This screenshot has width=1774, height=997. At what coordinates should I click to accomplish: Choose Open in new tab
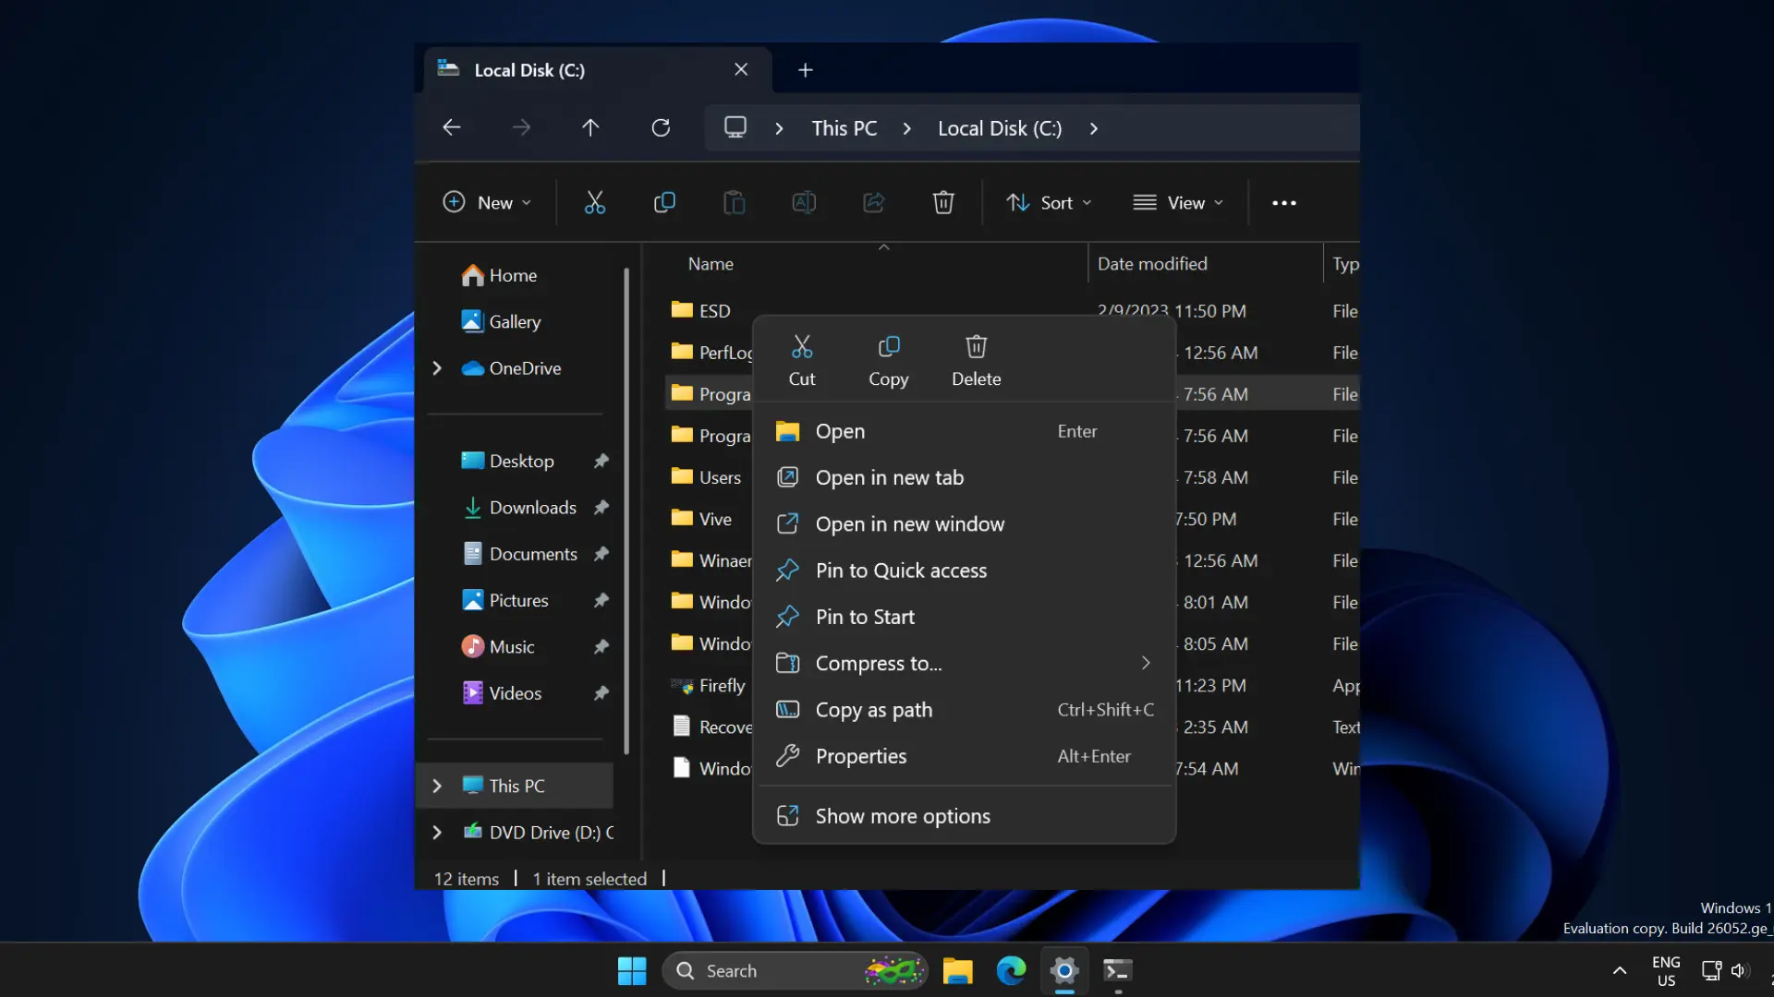[965, 477]
